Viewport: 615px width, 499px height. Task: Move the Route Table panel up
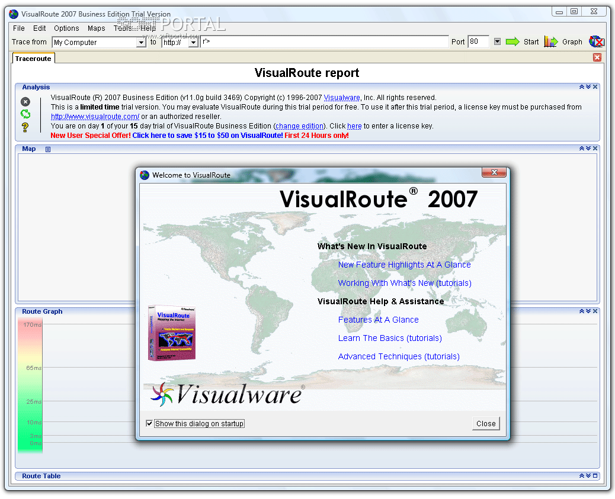(x=582, y=476)
